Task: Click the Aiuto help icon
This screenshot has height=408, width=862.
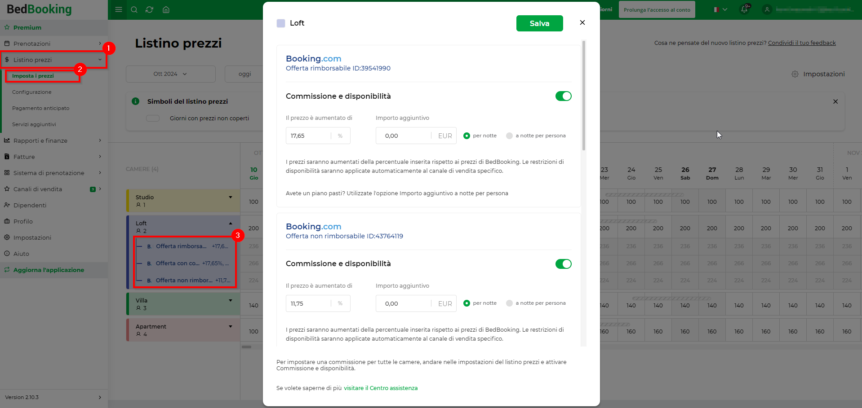Action: [7, 254]
